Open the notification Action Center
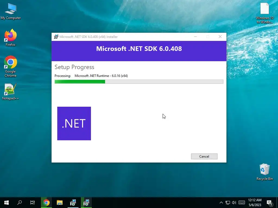This screenshot has height=208, width=278. pos(269,203)
